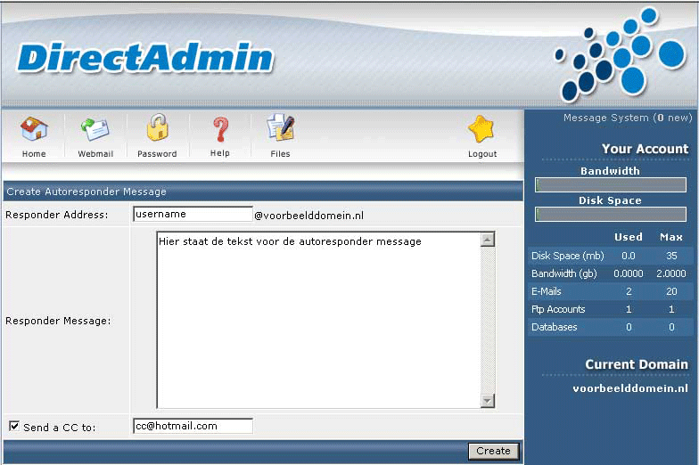Click the Create Autoresponder Message header

point(86,192)
